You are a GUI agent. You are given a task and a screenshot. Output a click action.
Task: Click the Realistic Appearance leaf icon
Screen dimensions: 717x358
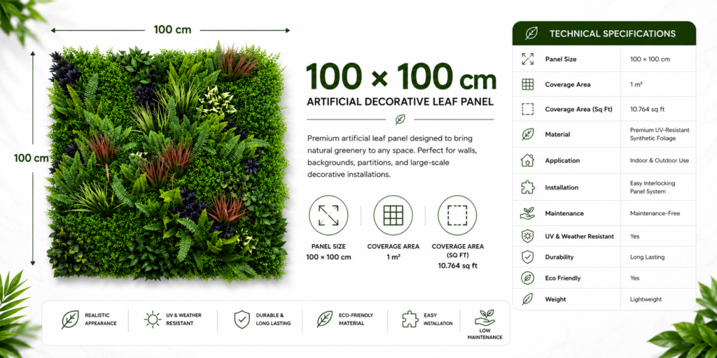coord(70,319)
